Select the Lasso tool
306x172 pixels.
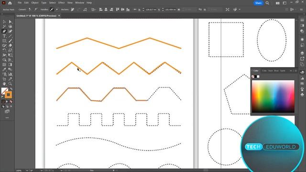[x=10, y=27]
